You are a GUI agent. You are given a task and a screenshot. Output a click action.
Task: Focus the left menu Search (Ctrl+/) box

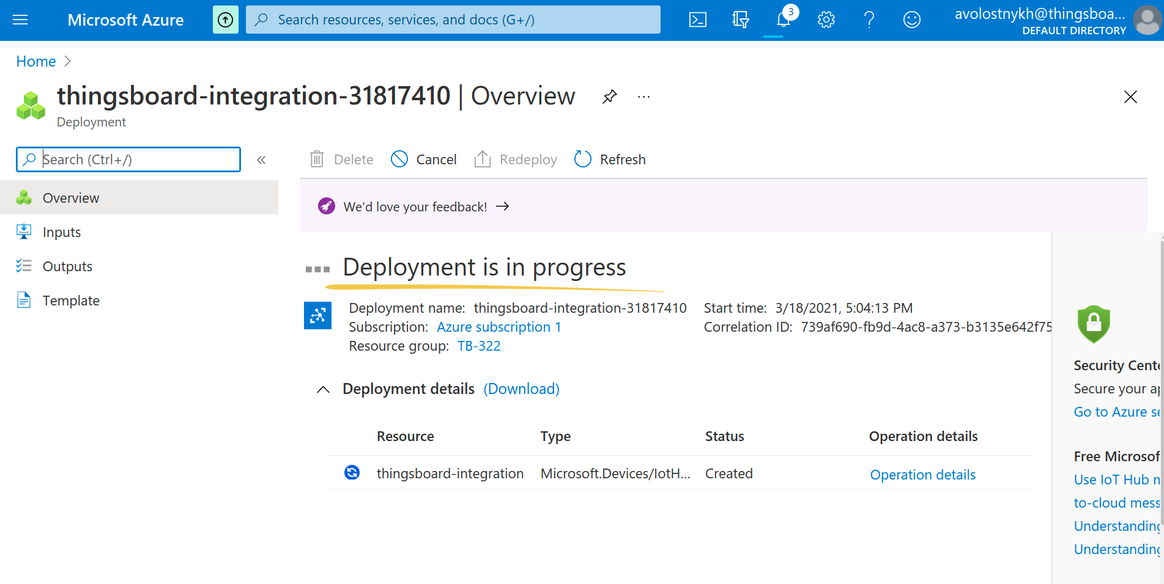128,159
